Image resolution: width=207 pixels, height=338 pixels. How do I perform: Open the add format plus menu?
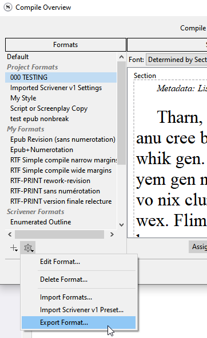coord(14,248)
